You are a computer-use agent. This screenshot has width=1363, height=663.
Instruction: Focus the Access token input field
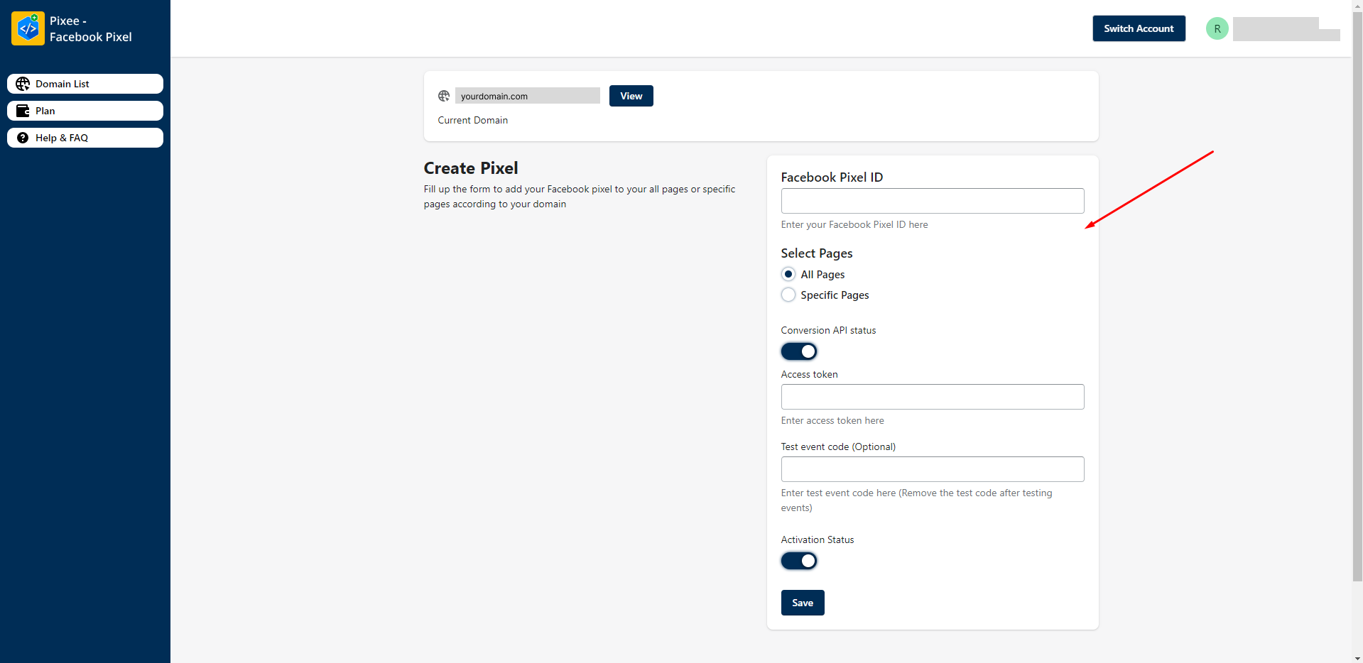[933, 397]
